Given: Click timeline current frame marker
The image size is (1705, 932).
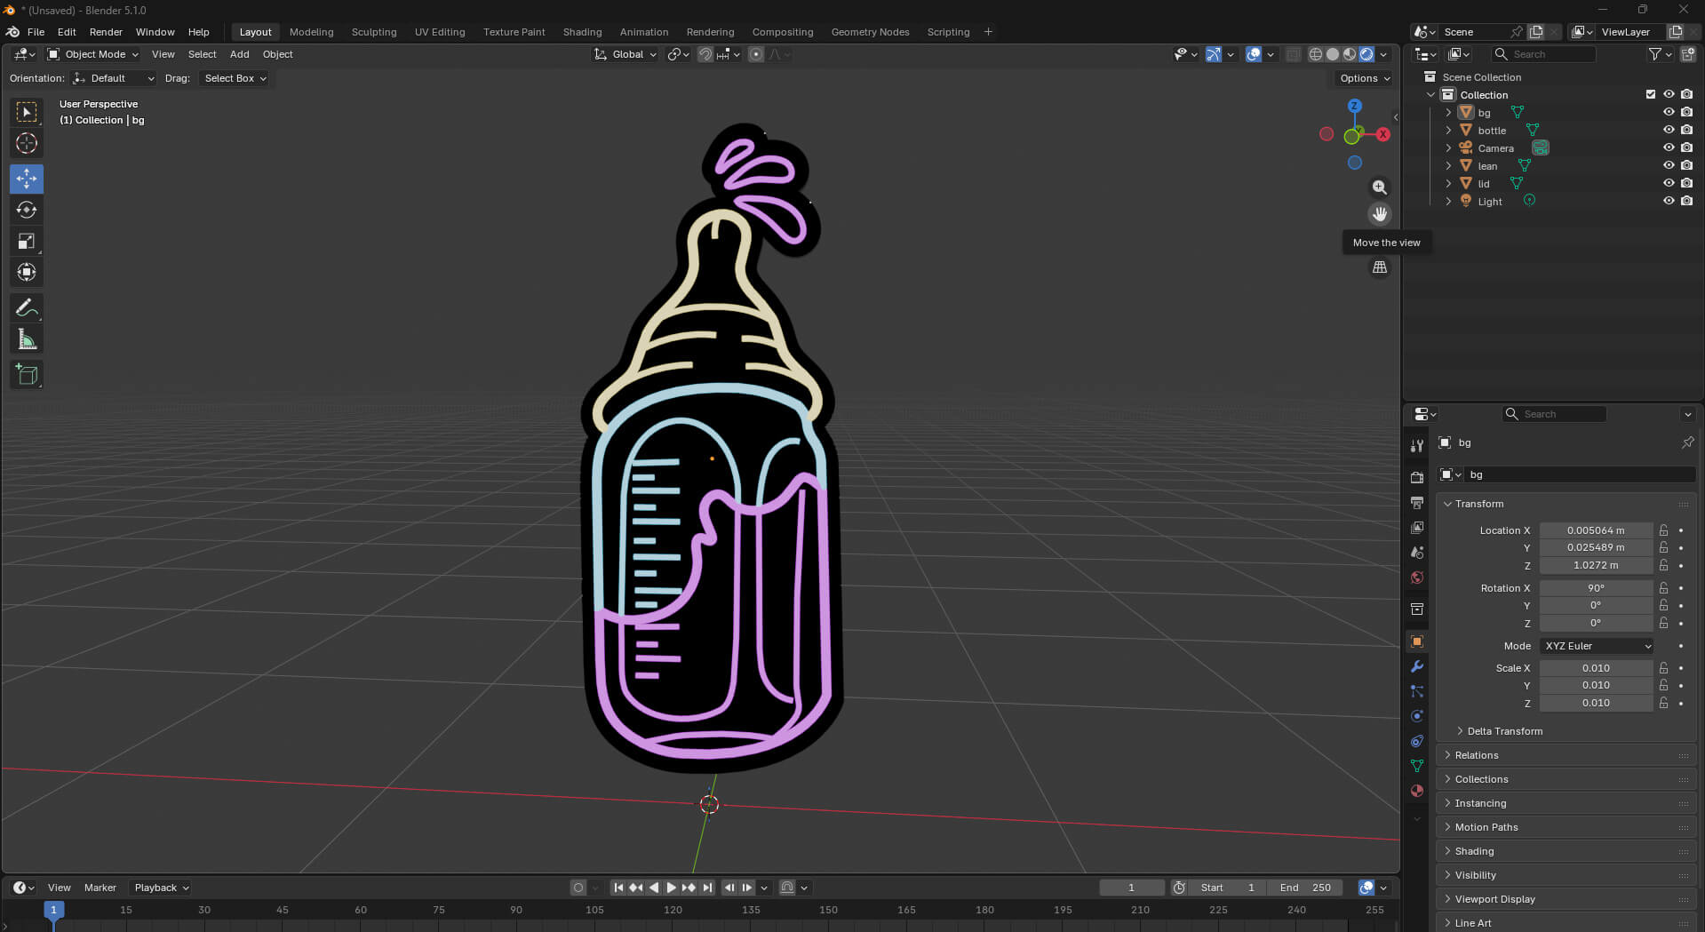Looking at the screenshot, I should click(53, 910).
